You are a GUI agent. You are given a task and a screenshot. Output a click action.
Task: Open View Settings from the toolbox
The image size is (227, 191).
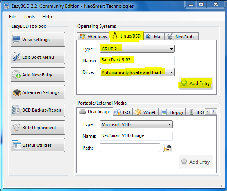click(x=38, y=39)
